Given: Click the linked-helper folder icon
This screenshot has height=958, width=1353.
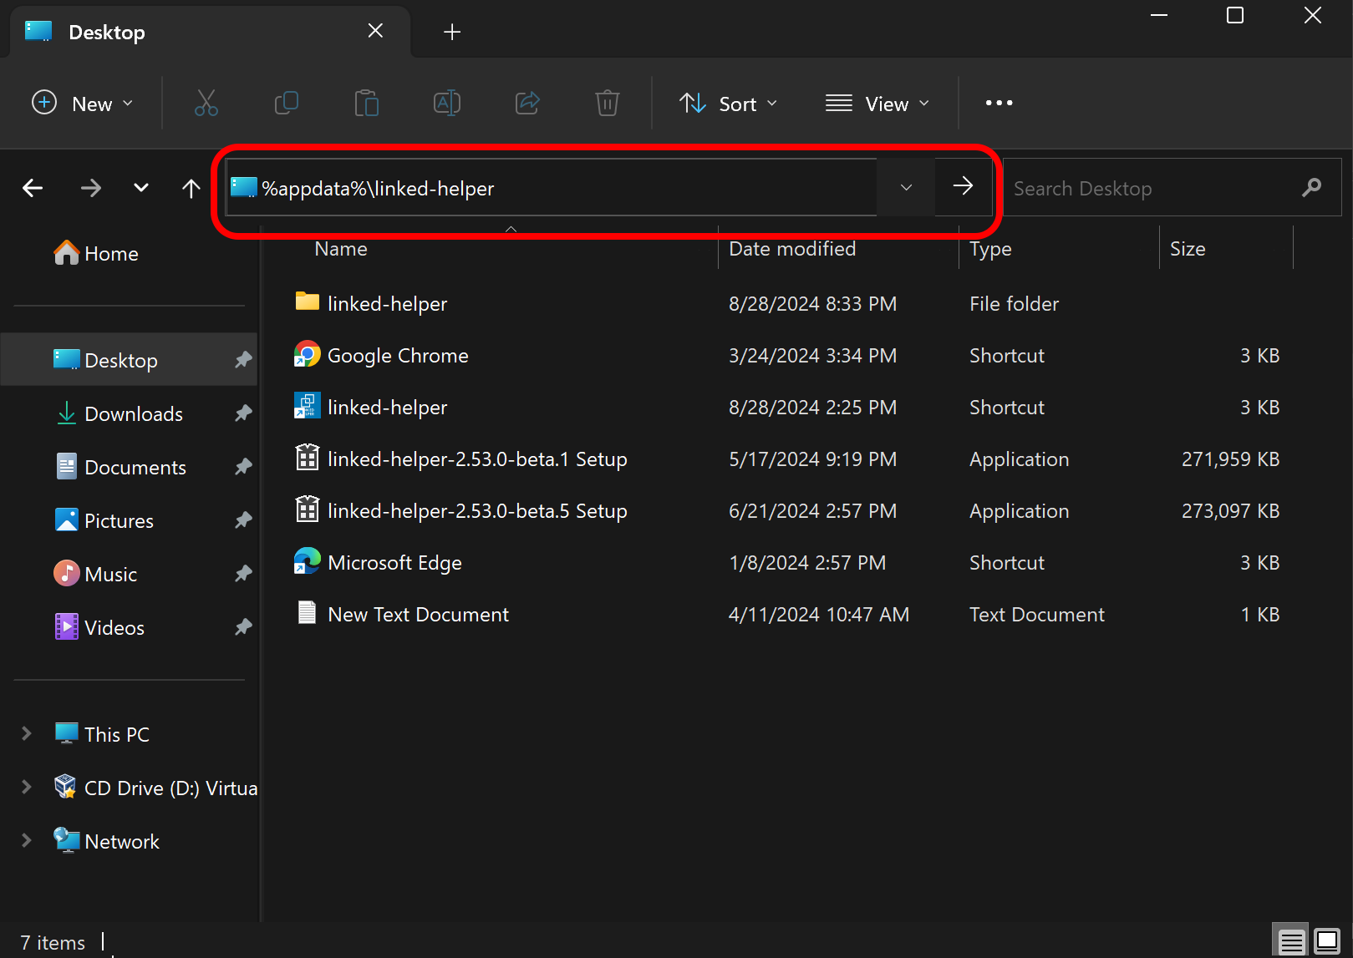Looking at the screenshot, I should coord(308,302).
